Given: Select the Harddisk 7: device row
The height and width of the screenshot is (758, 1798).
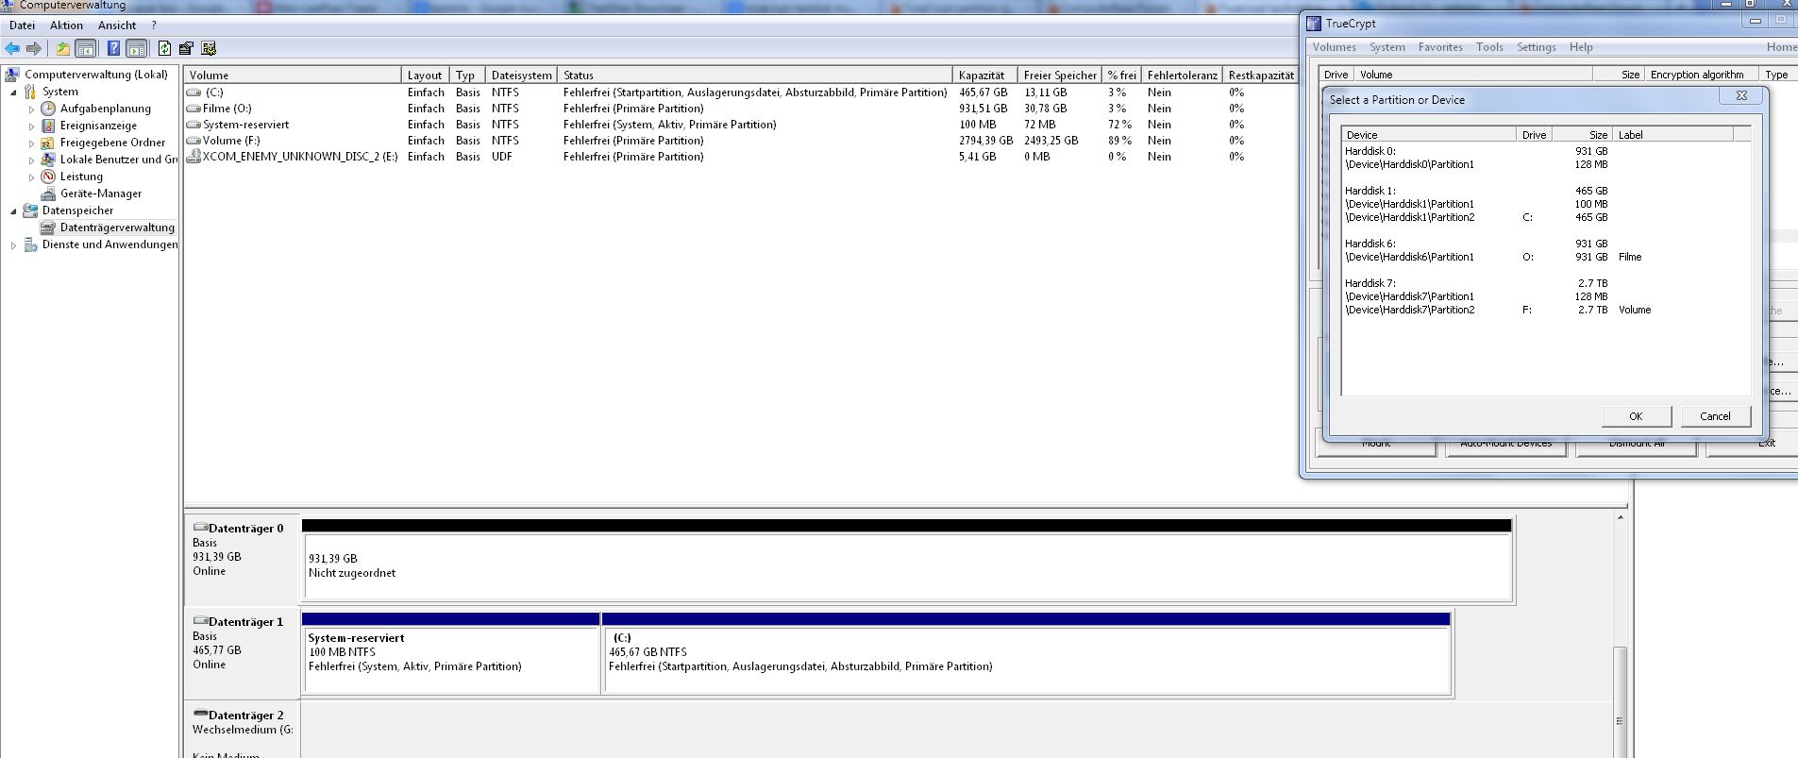Looking at the screenshot, I should click(x=1545, y=283).
